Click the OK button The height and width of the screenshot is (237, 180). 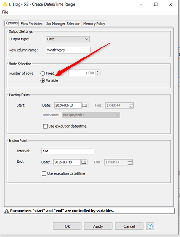pyautogui.click(x=67, y=226)
